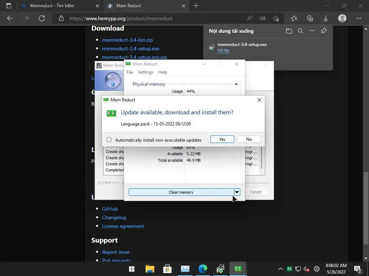Open the setup installer taskbar icon

[220, 269]
